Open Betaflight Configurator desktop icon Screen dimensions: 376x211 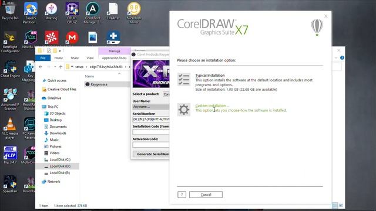[10, 42]
